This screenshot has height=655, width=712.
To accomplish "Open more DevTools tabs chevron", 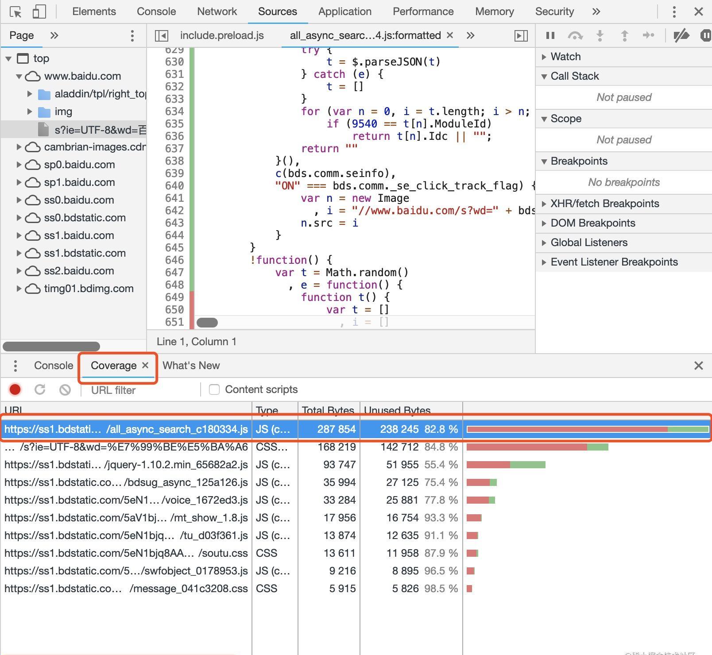I will pos(596,12).
